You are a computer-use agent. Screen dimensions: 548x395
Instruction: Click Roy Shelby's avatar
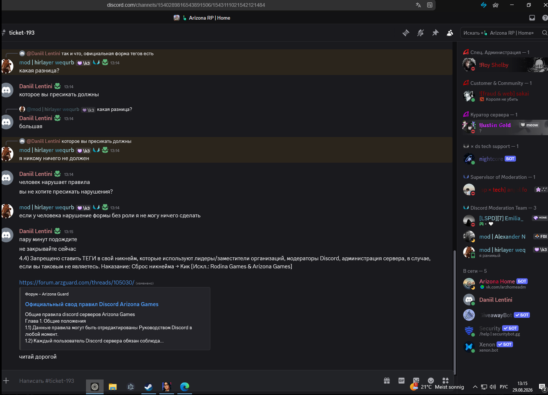pos(469,65)
